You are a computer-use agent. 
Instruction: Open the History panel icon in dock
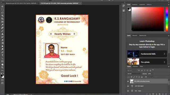click(x=124, y=6)
